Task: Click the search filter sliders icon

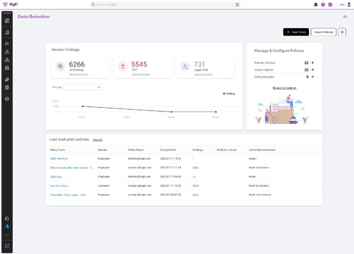Action: 237,4
